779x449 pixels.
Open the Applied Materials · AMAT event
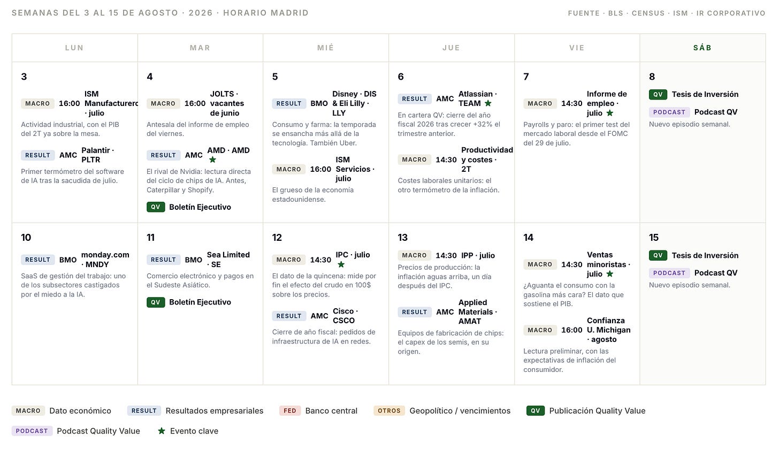478,312
